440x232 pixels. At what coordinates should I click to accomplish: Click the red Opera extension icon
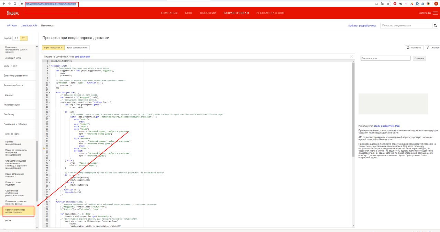coord(395,3)
